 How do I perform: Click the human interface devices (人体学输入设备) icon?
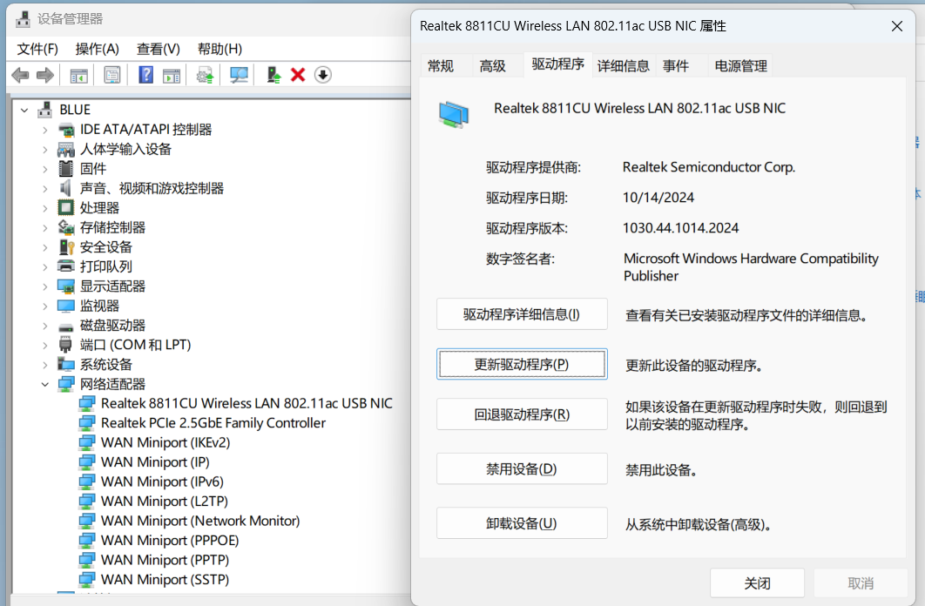coord(66,149)
